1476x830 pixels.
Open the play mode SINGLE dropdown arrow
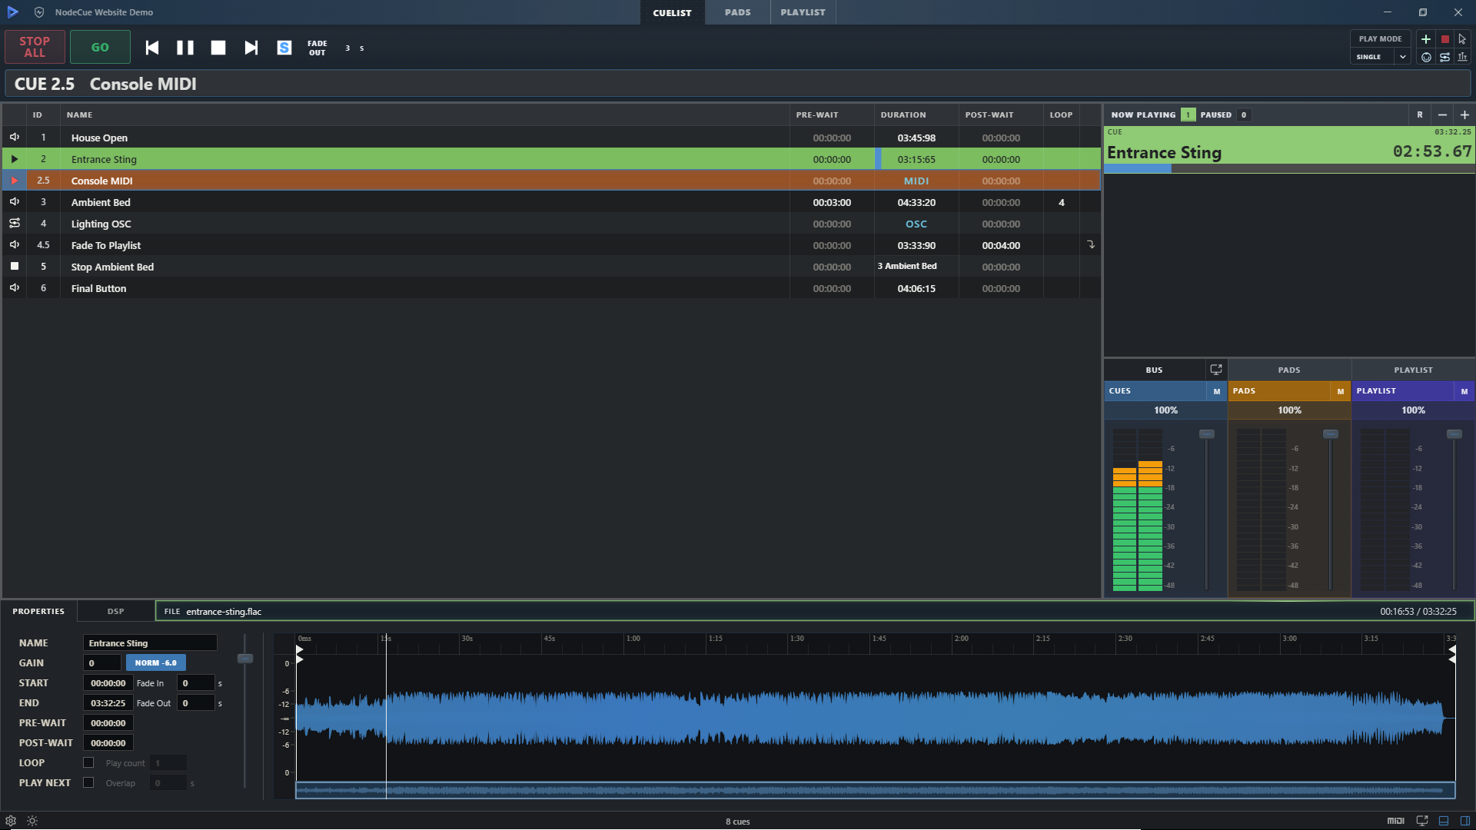point(1402,57)
